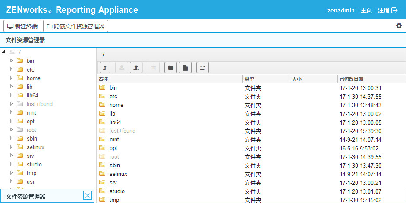Expand the etc folder in tree

coord(12,69)
